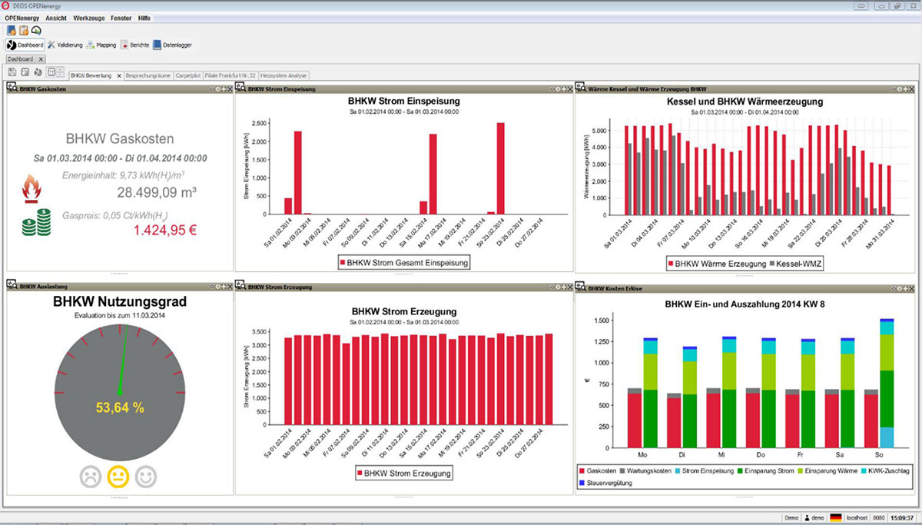
Task: Open the Werkzeuge menu
Action: (88, 17)
